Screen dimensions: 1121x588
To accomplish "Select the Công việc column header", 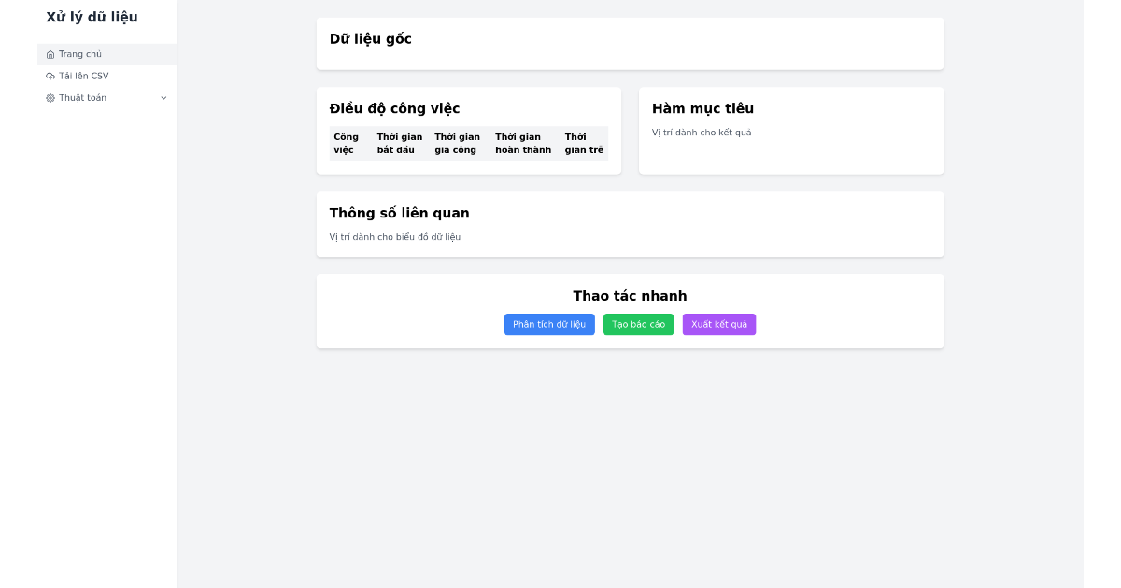I will pyautogui.click(x=346, y=142).
